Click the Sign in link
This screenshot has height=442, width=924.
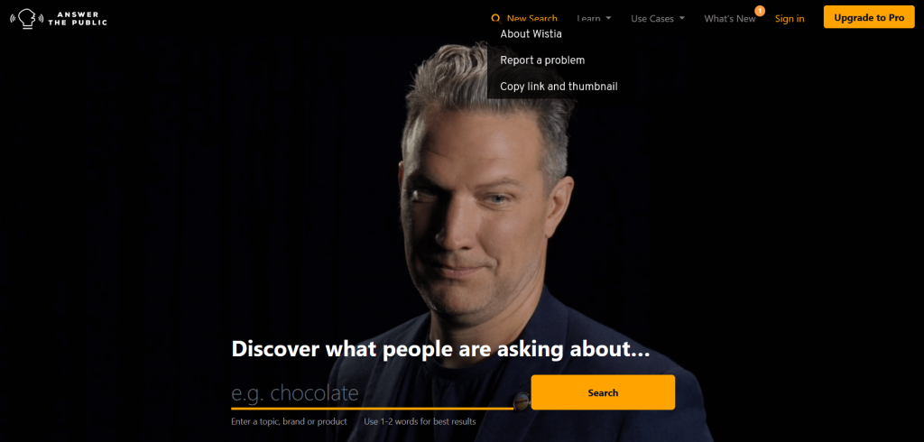[790, 18]
